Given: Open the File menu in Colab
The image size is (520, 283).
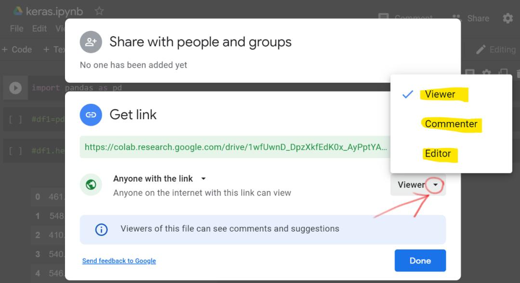Looking at the screenshot, I should (16, 28).
